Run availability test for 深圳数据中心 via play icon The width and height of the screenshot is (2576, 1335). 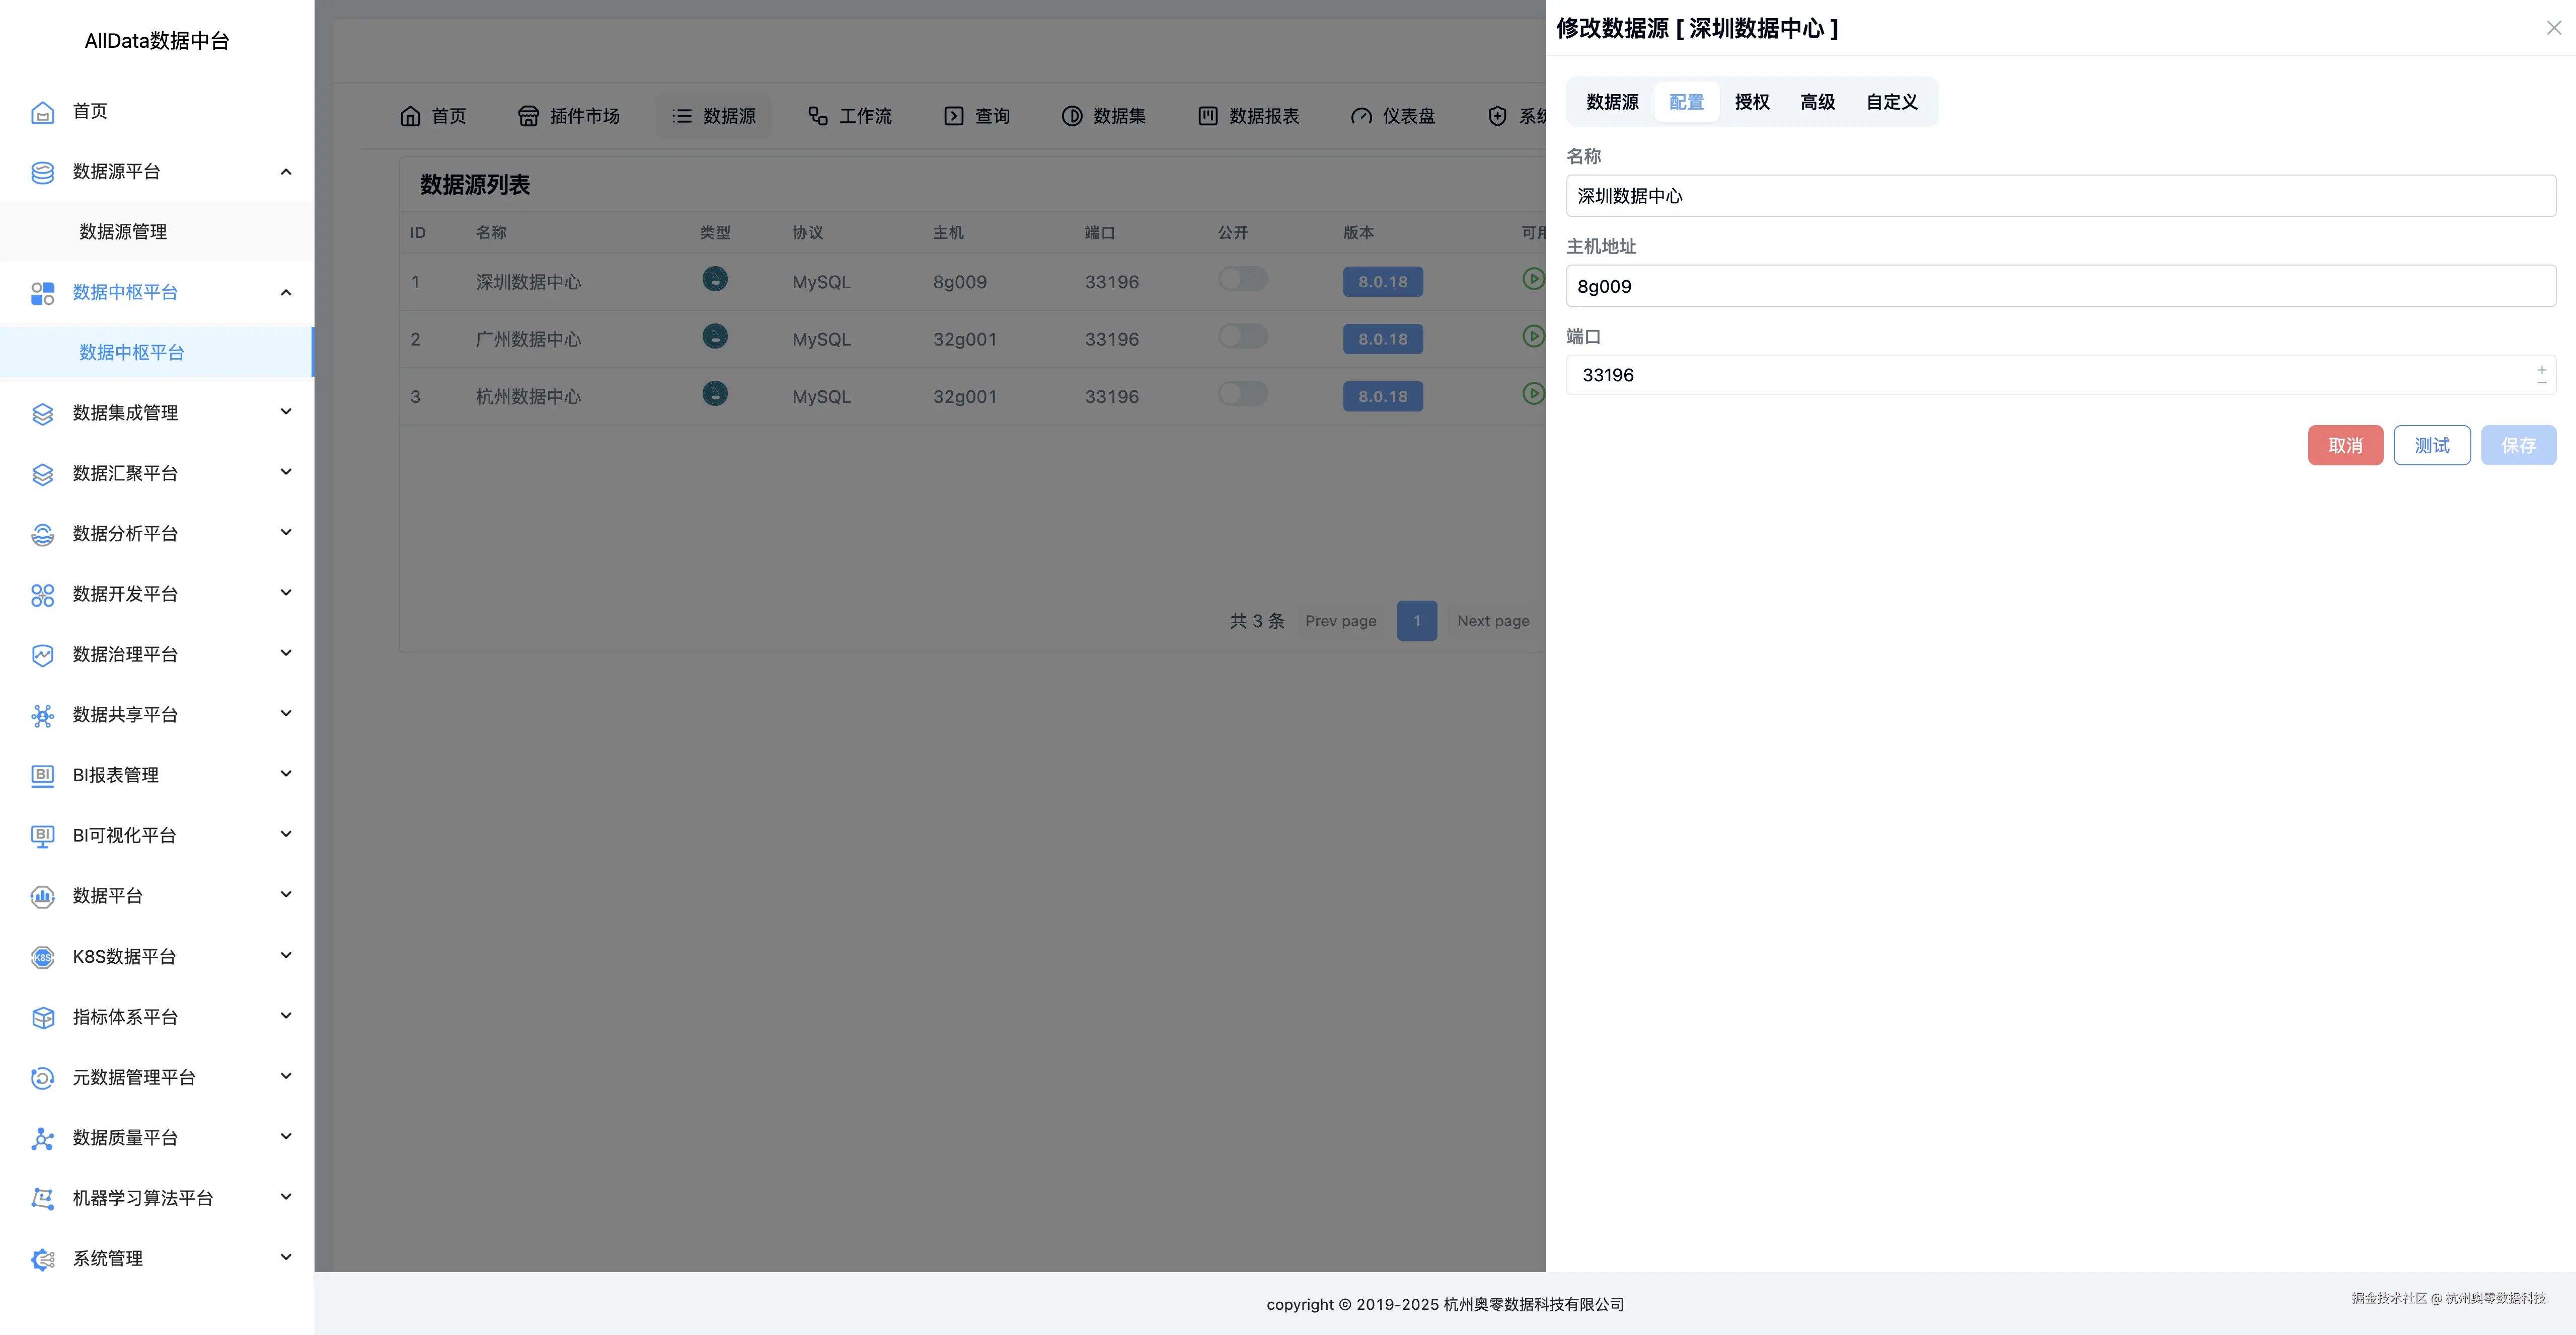[x=1533, y=280]
